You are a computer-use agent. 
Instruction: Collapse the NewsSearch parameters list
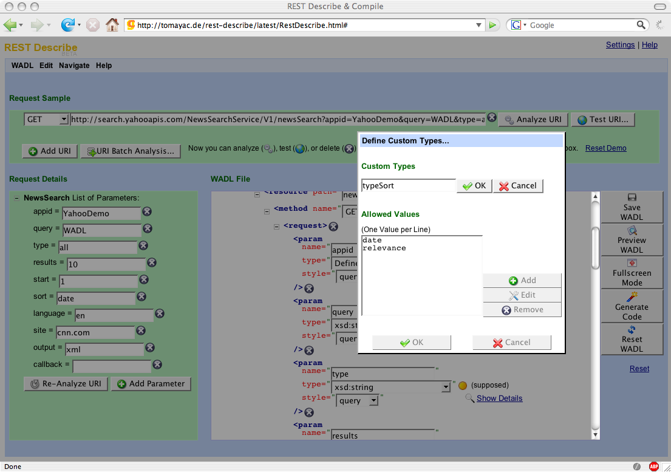tap(16, 198)
